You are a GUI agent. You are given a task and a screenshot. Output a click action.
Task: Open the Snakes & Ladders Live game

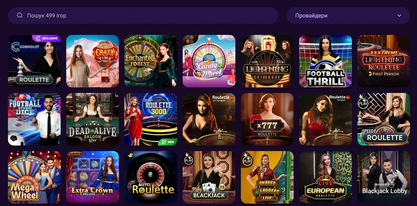point(267,177)
